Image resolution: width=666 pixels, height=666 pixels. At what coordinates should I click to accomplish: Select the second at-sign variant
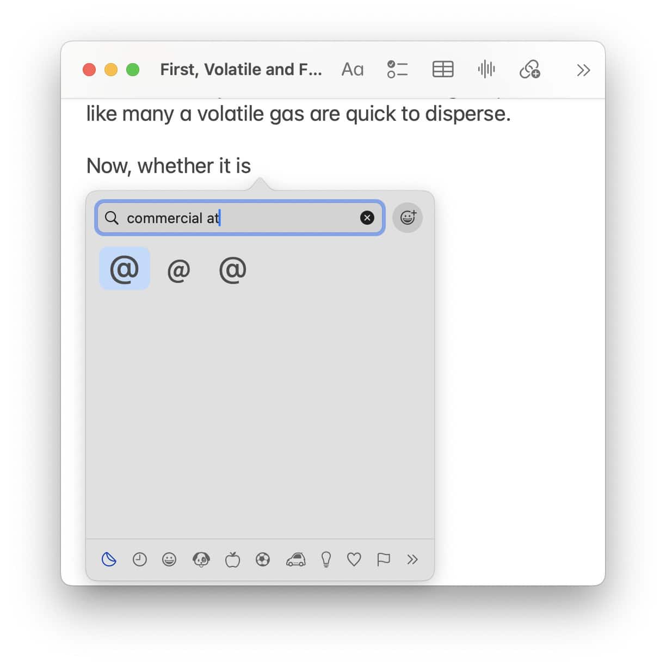[x=178, y=269]
